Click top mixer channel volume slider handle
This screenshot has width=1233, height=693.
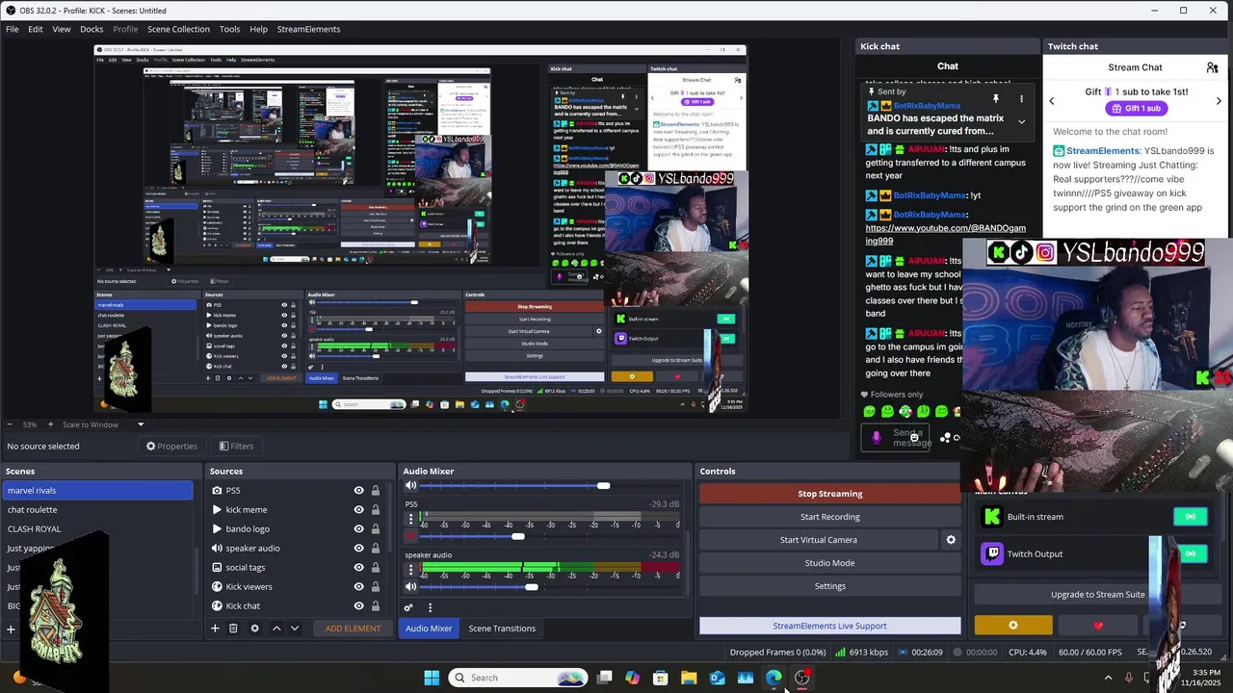coord(603,485)
